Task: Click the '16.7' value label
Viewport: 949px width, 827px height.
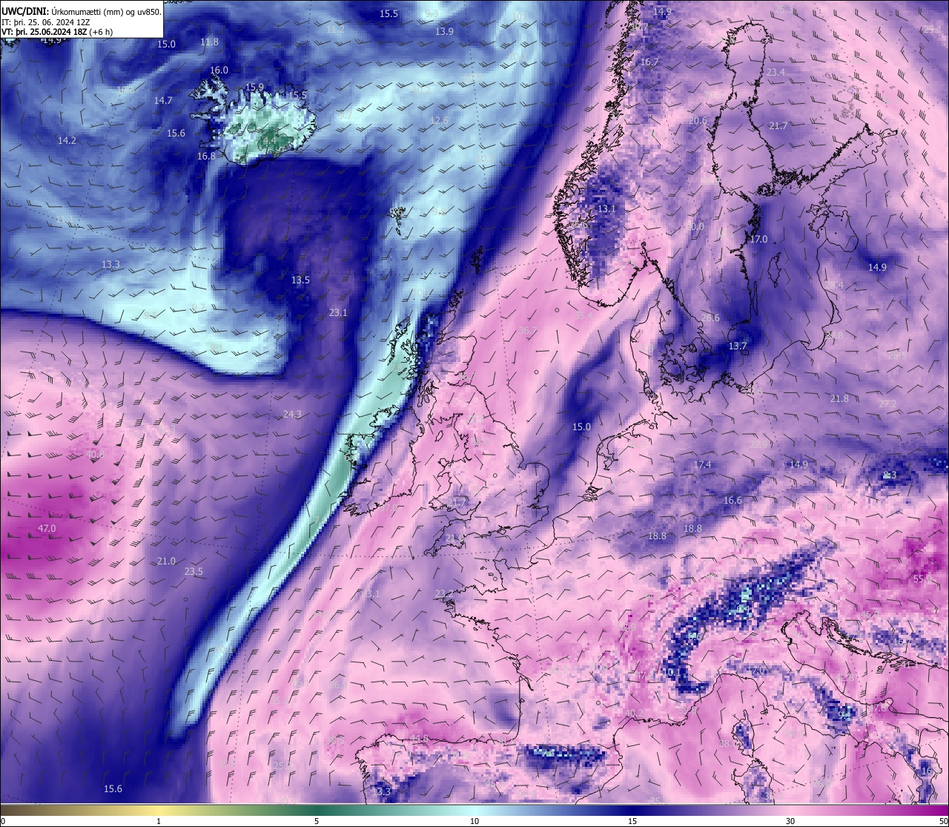Action: pyautogui.click(x=649, y=62)
